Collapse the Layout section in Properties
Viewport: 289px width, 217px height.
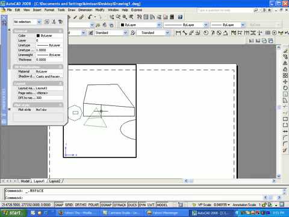point(60,83)
